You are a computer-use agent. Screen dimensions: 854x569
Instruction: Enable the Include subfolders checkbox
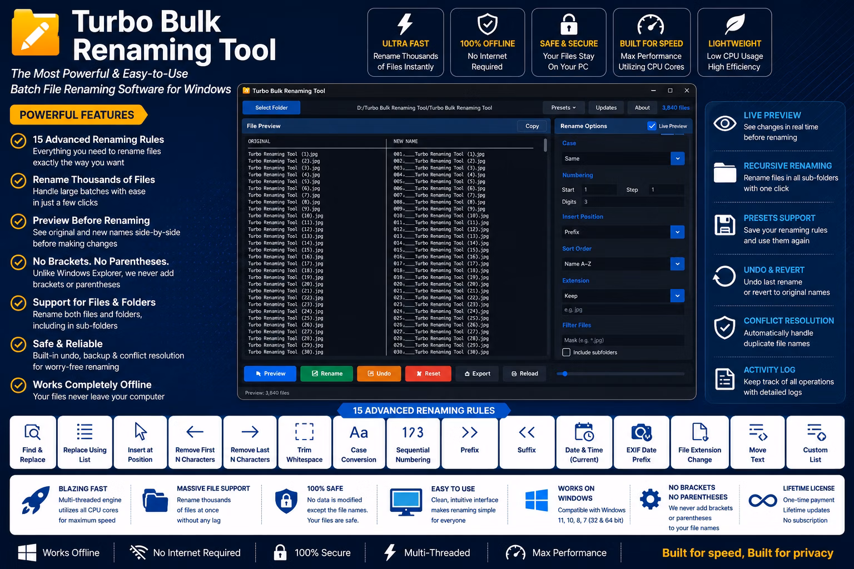[x=566, y=352]
